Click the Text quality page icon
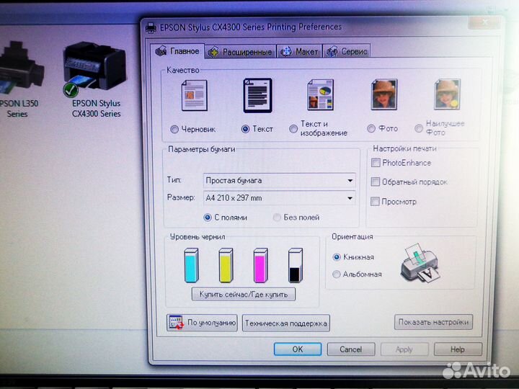Viewport: 519px width, 389px height. point(258,96)
